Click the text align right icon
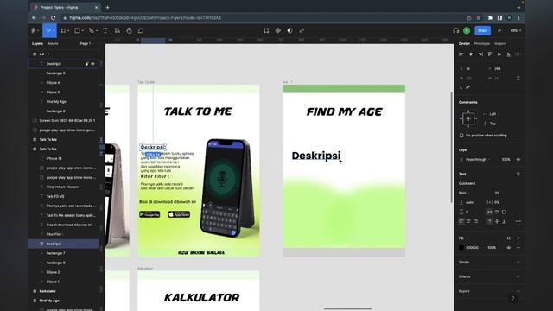Screen dimensions: 553x311 476,221
